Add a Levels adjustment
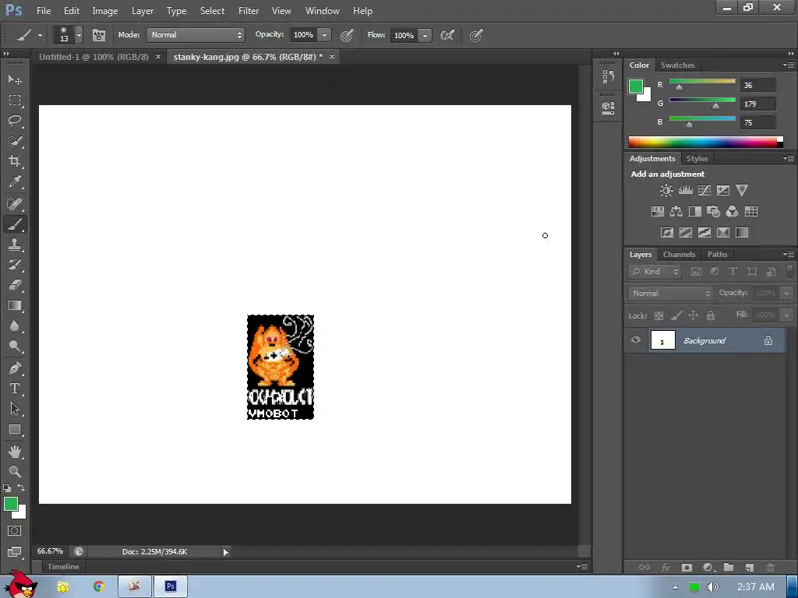This screenshot has width=798, height=598. point(685,191)
